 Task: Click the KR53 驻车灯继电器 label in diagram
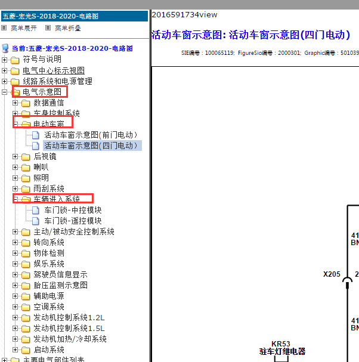coord(282,348)
